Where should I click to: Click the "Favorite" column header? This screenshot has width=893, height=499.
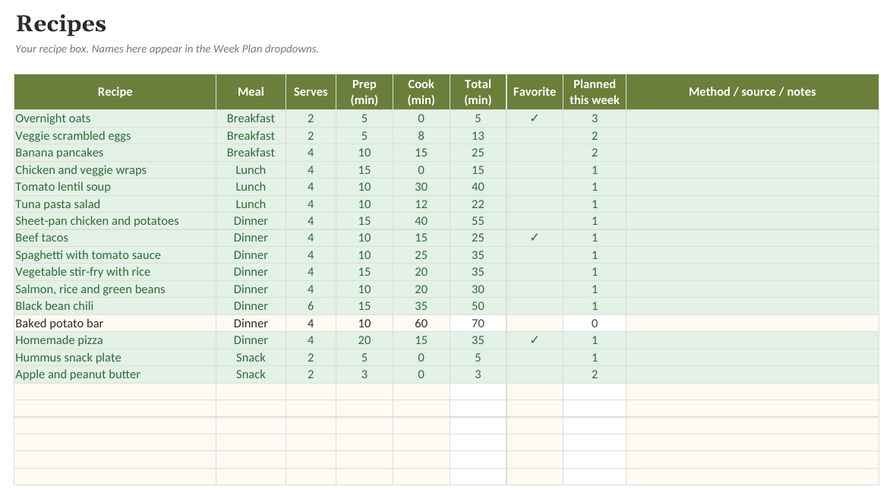click(x=535, y=92)
